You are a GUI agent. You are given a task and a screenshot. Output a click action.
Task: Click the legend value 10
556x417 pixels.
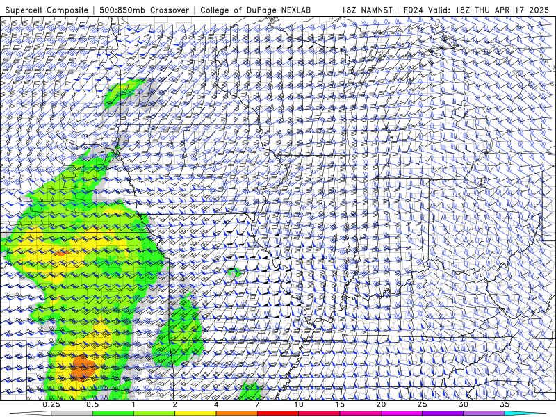click(299, 404)
